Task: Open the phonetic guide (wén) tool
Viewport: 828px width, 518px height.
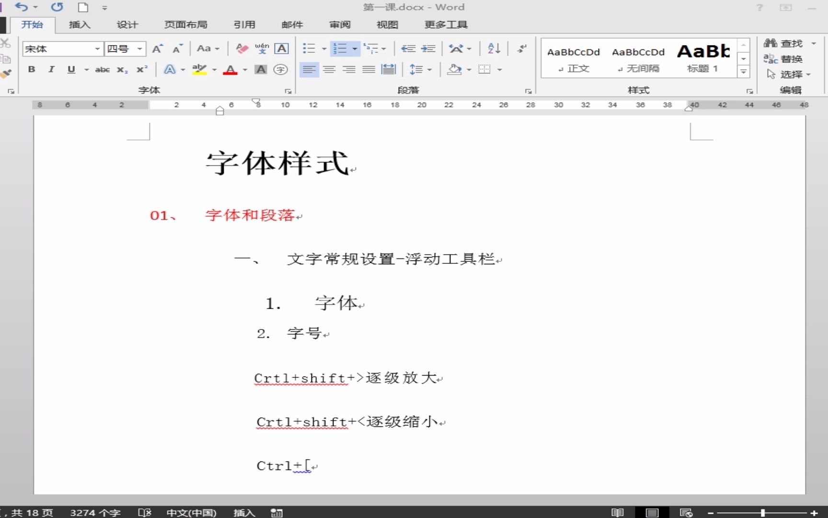Action: pos(262,48)
